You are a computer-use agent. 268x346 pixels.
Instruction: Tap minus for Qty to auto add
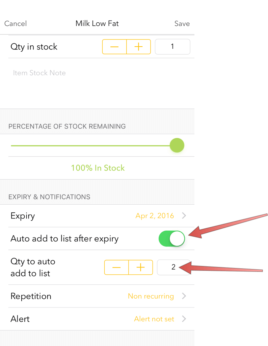pyautogui.click(x=116, y=267)
